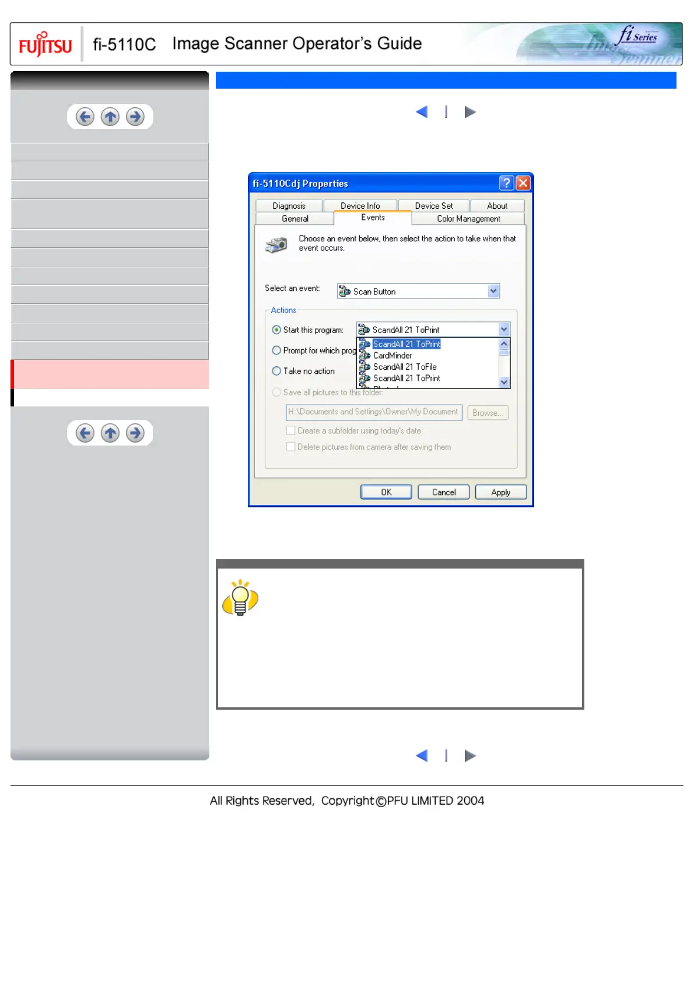Select the Start this program radio button
The image size is (694, 982).
tap(276, 330)
